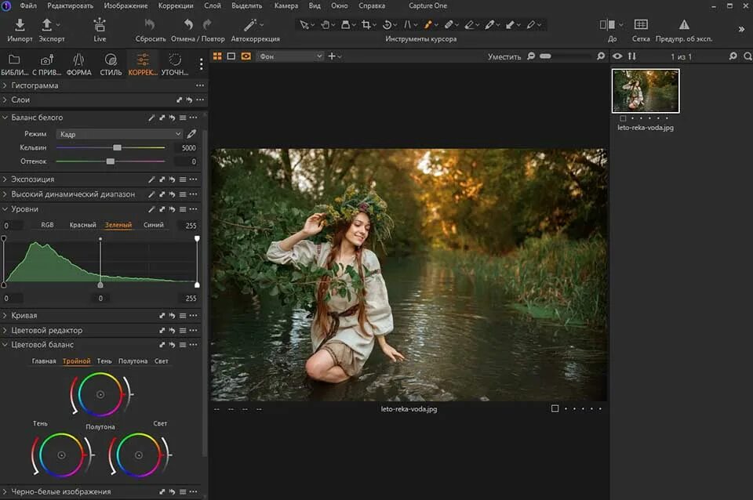Image resolution: width=753 pixels, height=500 pixels.
Task: Switch to the Red (Красный) levels channel
Action: point(83,225)
